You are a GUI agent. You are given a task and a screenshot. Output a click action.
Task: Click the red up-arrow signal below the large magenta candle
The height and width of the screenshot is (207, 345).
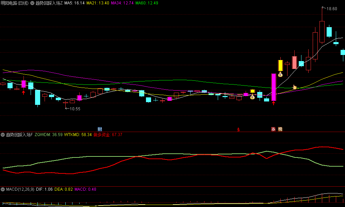(274, 103)
